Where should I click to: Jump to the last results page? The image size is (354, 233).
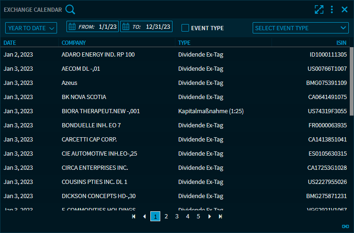pyautogui.click(x=220, y=216)
